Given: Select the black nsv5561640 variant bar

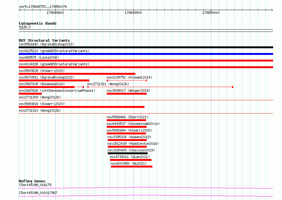Looking at the screenshot, I should click(x=146, y=47).
